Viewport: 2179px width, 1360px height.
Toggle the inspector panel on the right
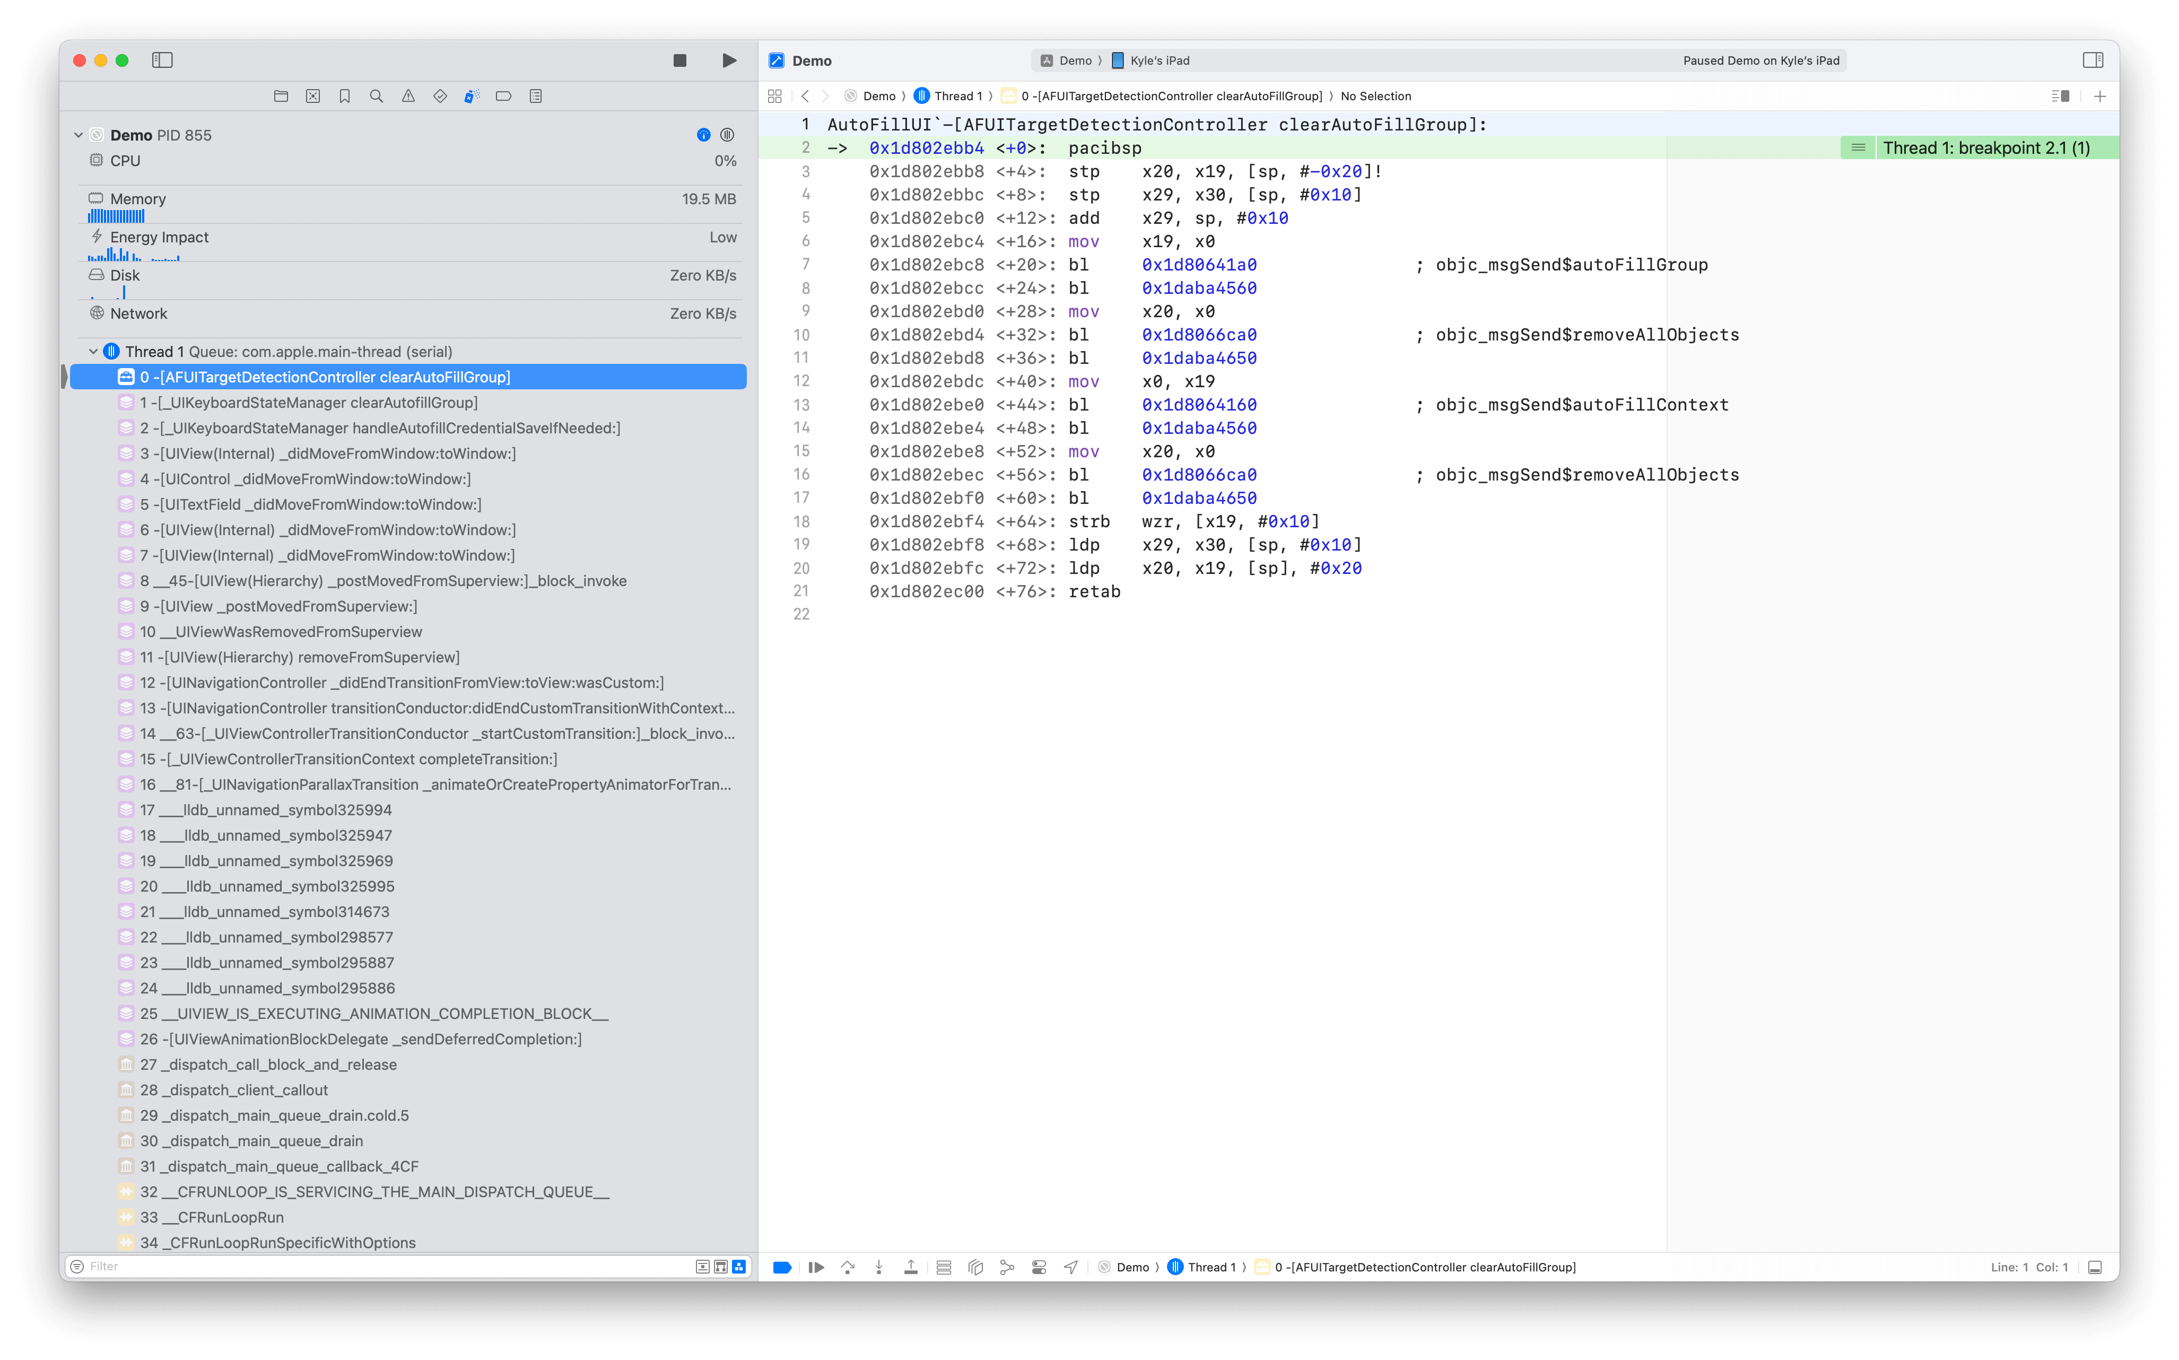pos(2093,60)
